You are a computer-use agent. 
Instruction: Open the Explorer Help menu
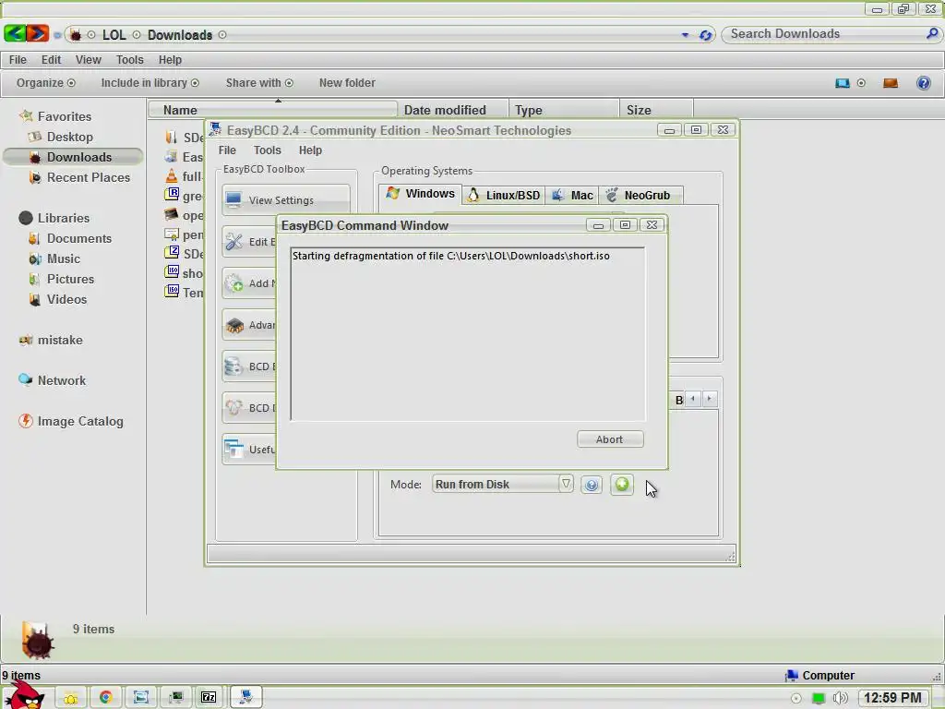[170, 60]
